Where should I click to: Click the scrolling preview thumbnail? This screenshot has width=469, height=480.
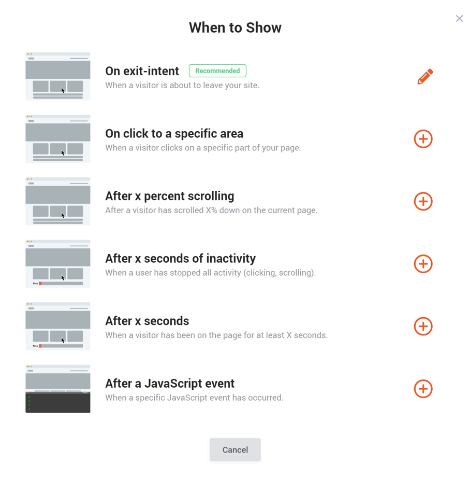pyautogui.click(x=57, y=201)
